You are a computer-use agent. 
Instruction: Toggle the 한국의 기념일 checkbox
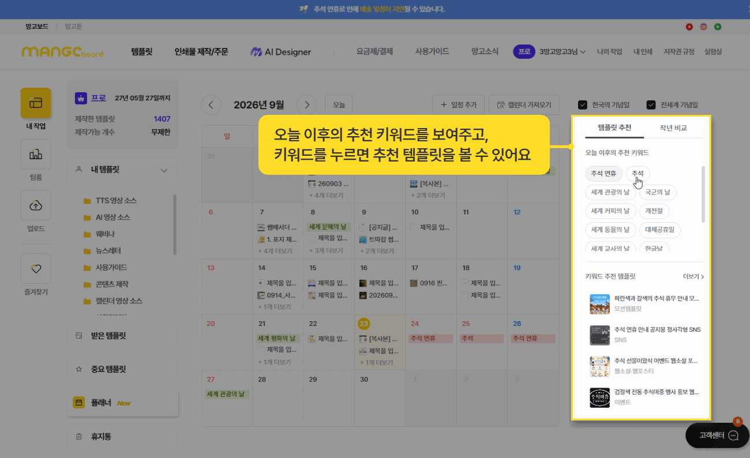point(583,105)
